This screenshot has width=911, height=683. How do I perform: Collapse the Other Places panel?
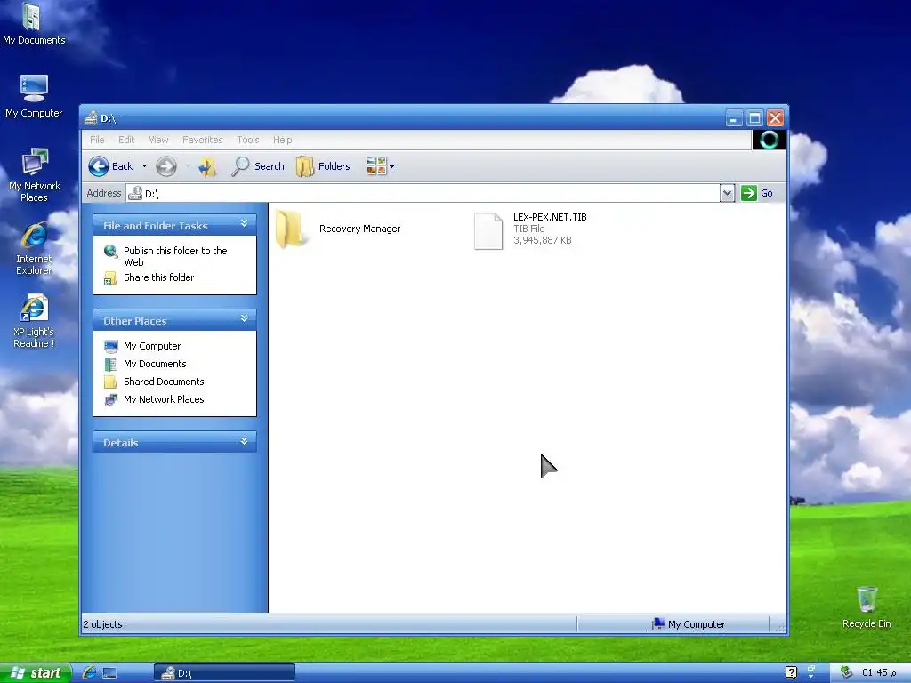click(x=244, y=319)
